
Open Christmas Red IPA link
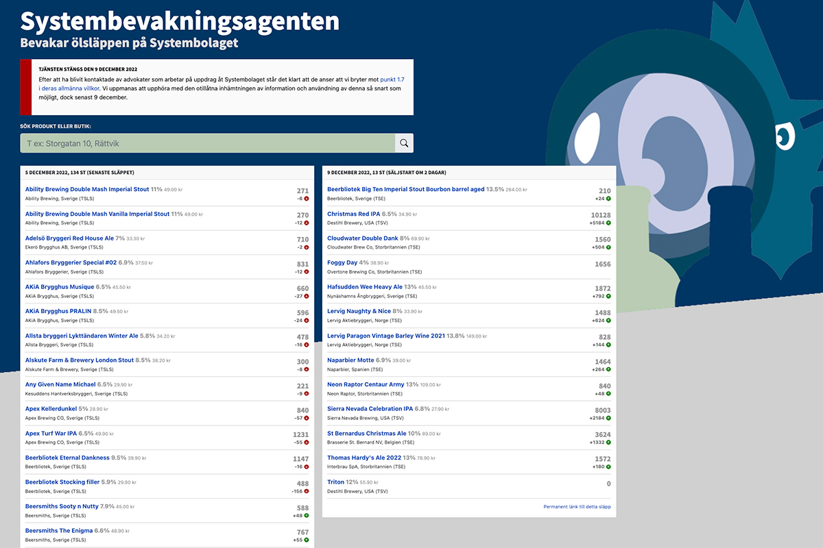coord(353,214)
